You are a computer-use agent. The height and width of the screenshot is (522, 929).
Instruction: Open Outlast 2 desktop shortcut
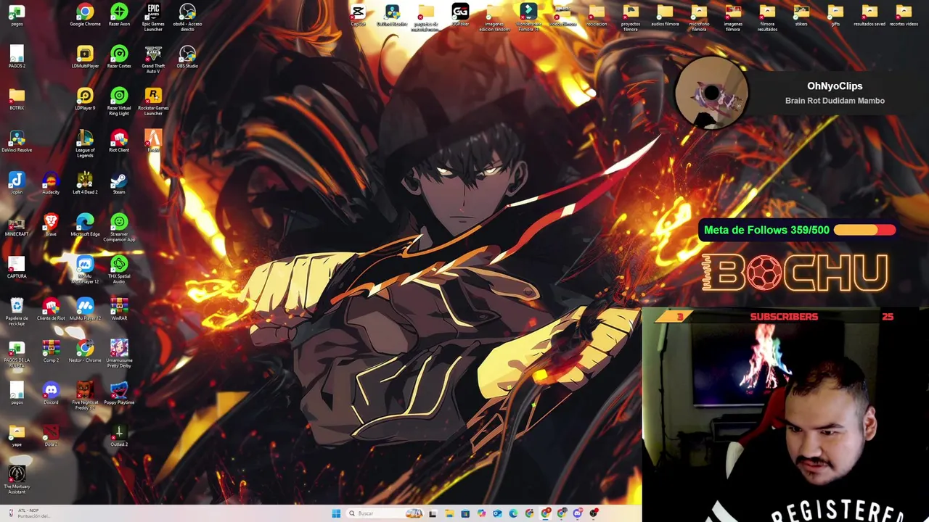pos(119,435)
